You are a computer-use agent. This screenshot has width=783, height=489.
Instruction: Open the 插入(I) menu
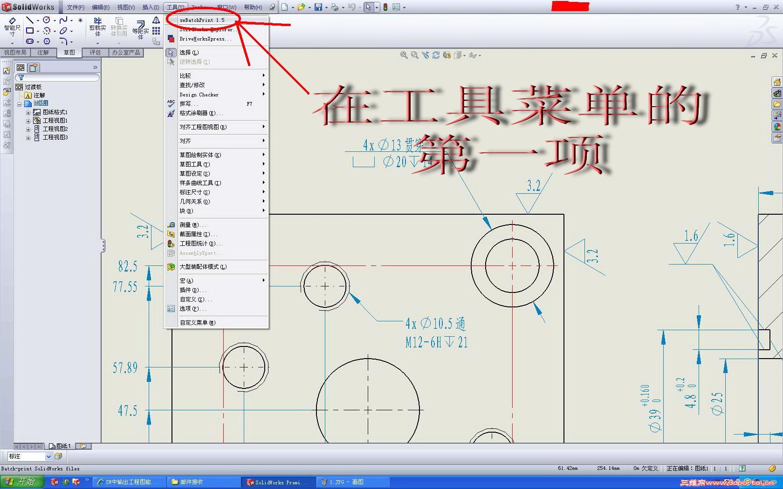(x=151, y=7)
